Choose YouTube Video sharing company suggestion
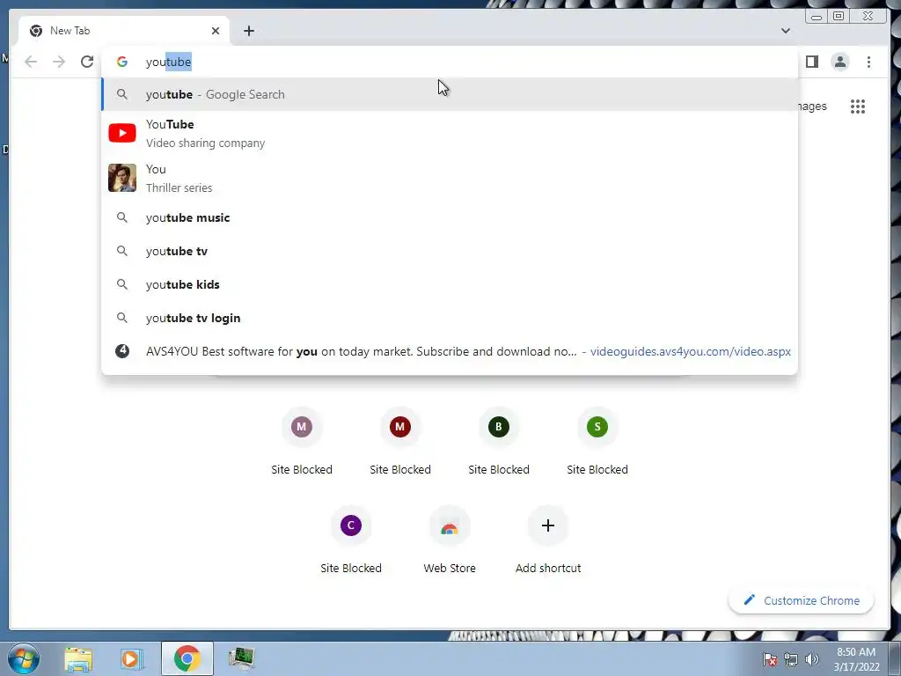 click(x=450, y=134)
